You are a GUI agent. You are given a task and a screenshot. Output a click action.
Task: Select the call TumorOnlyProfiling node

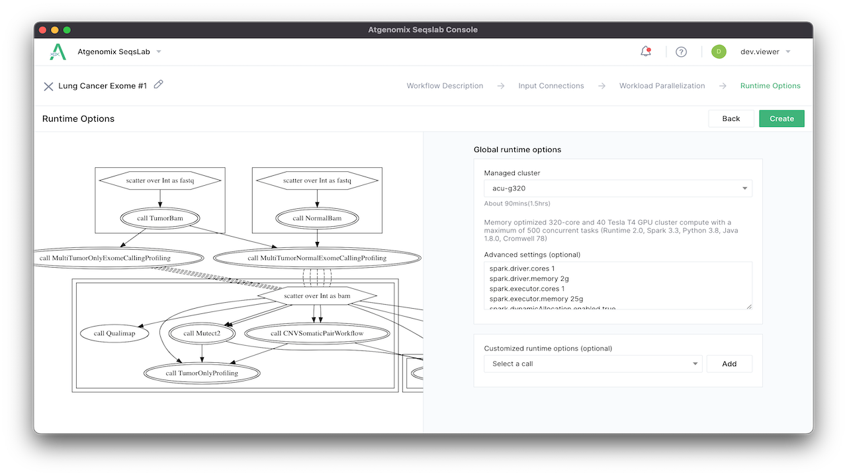click(202, 373)
